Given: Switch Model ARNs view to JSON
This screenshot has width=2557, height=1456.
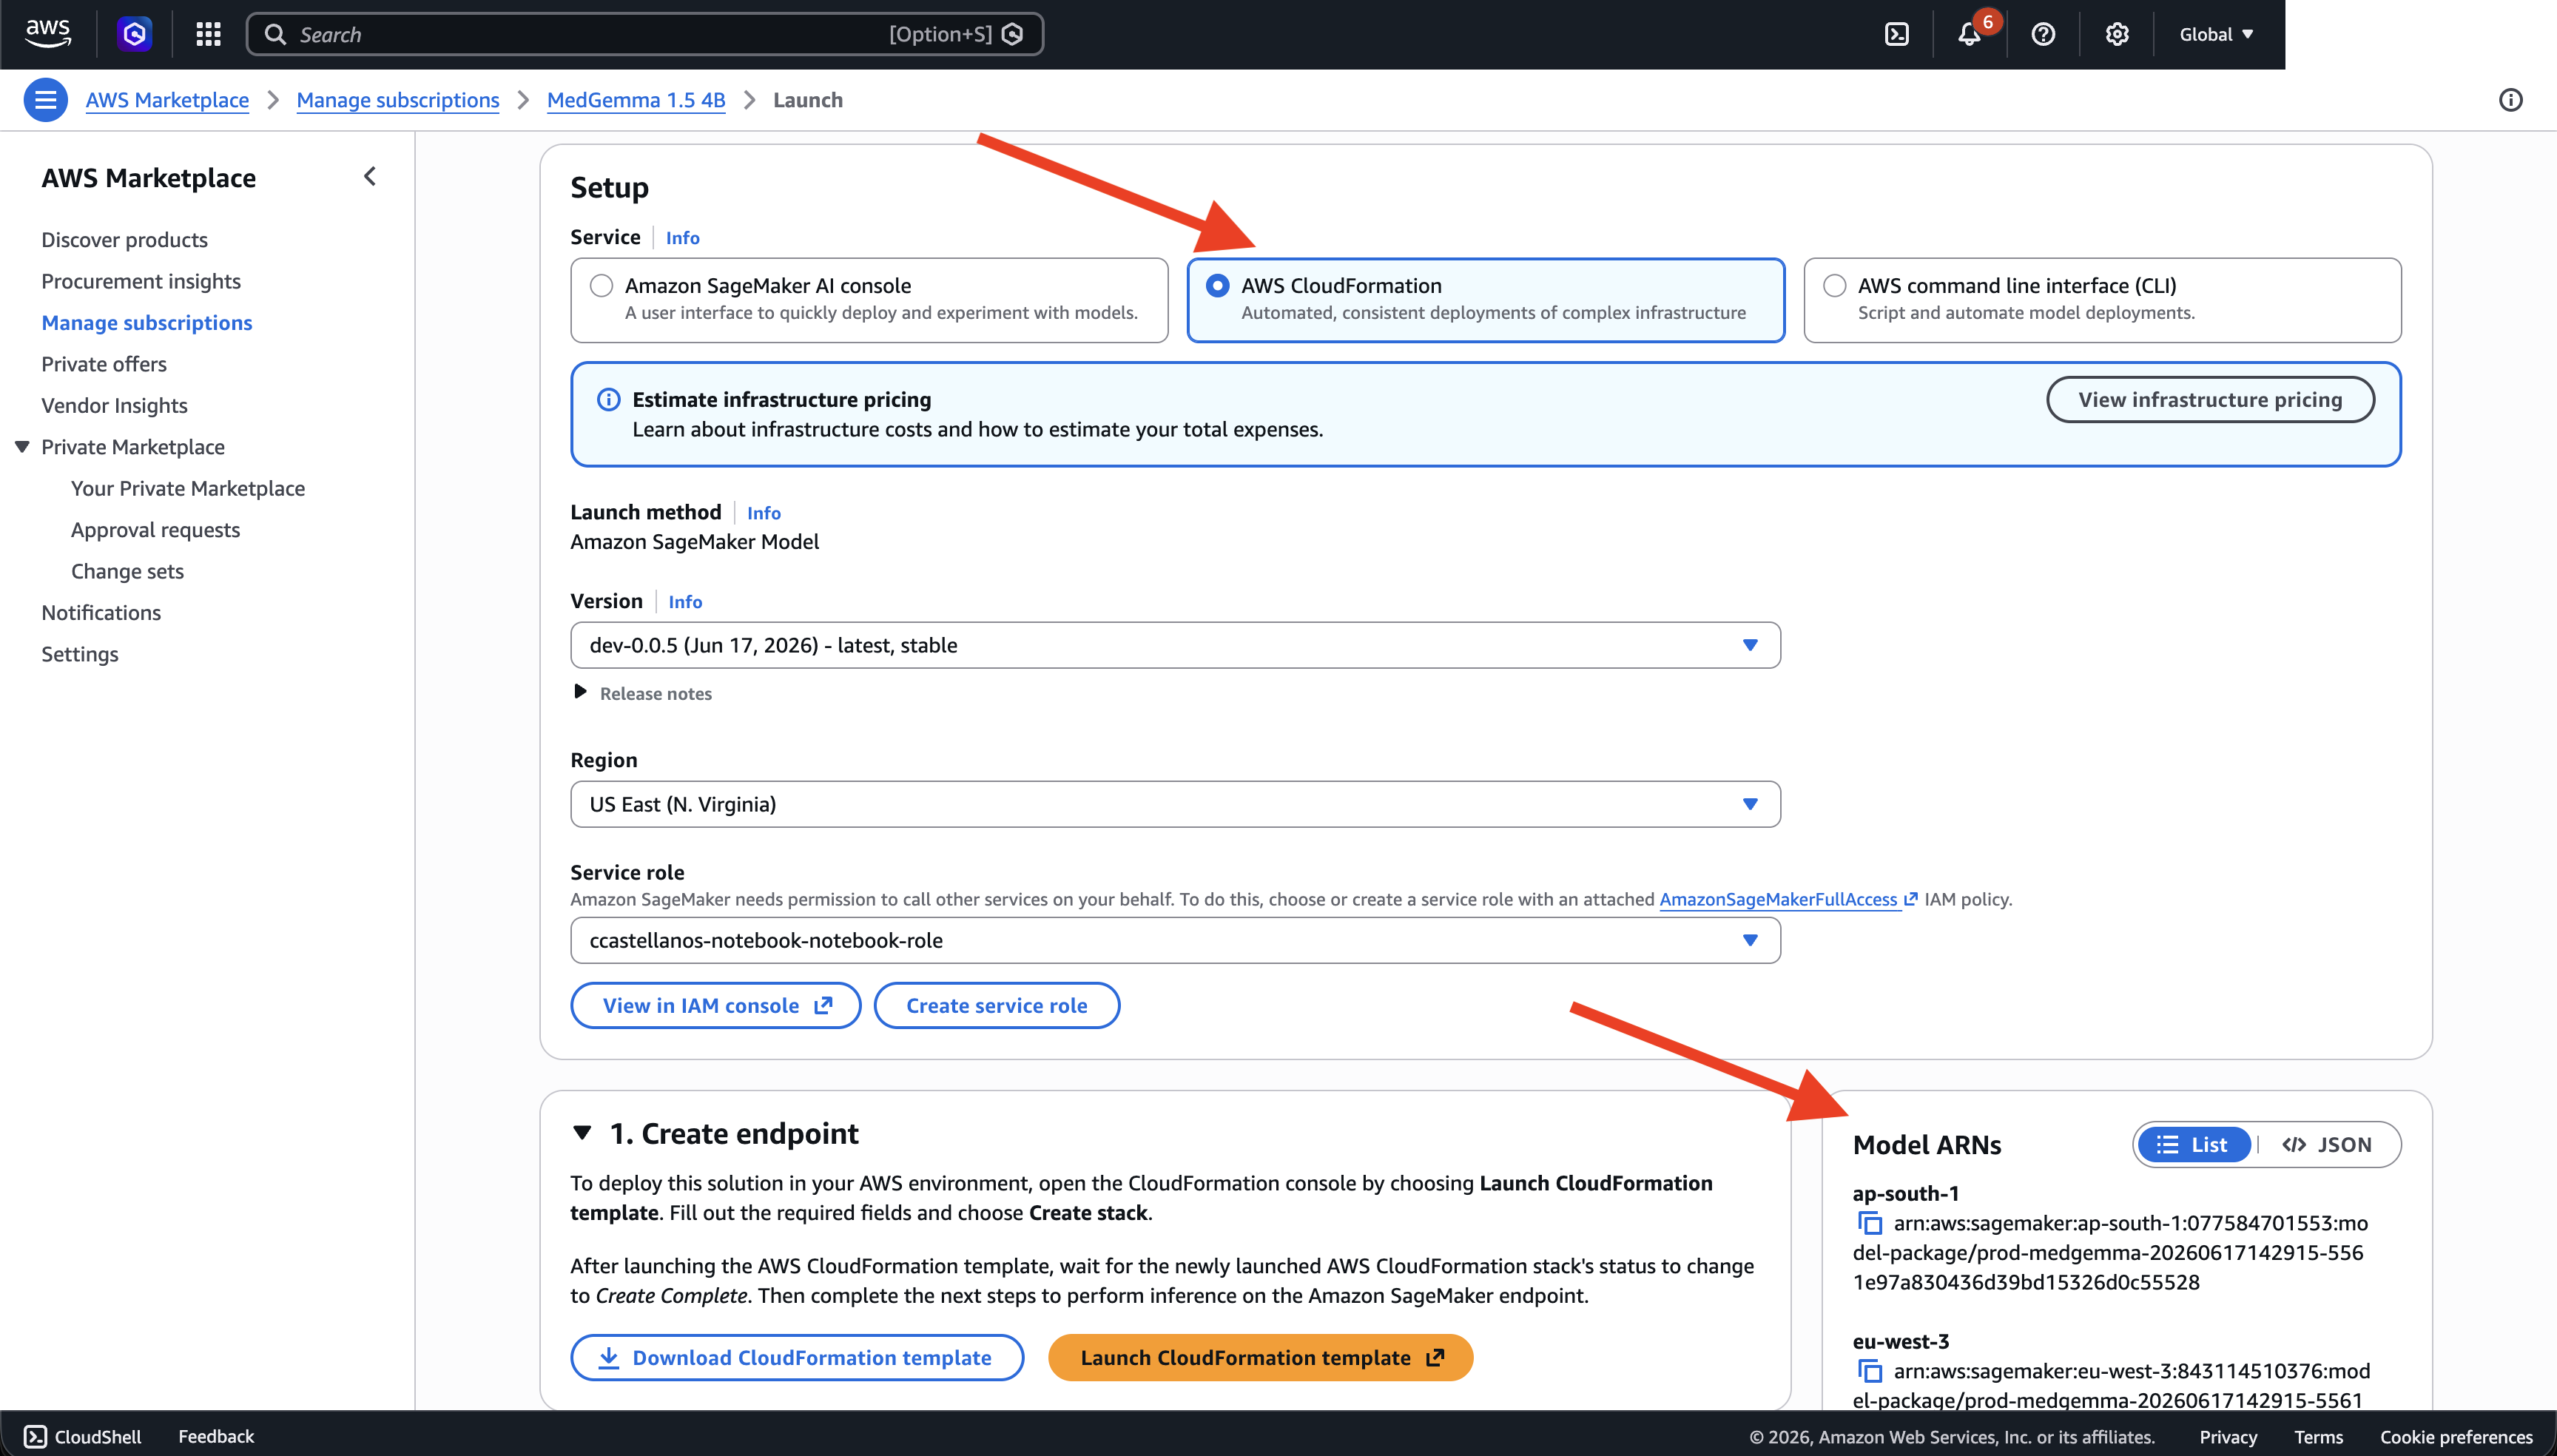Looking at the screenshot, I should [2327, 1145].
